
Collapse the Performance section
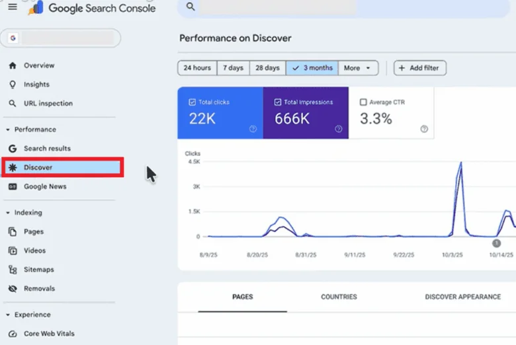pos(8,130)
